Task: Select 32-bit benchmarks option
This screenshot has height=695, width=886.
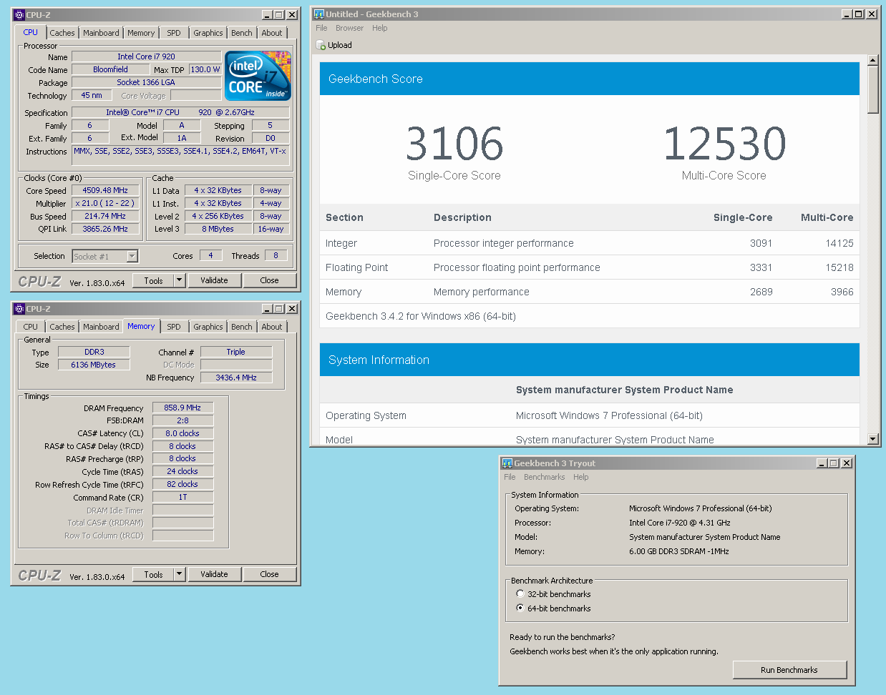Action: point(520,593)
